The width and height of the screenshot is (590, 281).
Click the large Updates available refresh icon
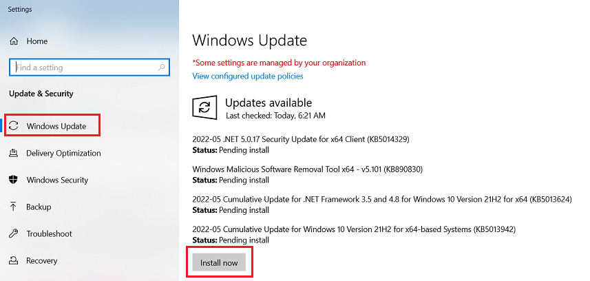click(204, 107)
